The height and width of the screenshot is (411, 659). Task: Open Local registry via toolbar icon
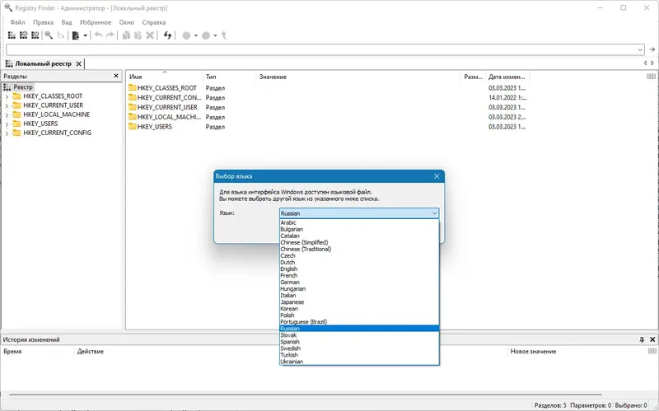(x=12, y=35)
